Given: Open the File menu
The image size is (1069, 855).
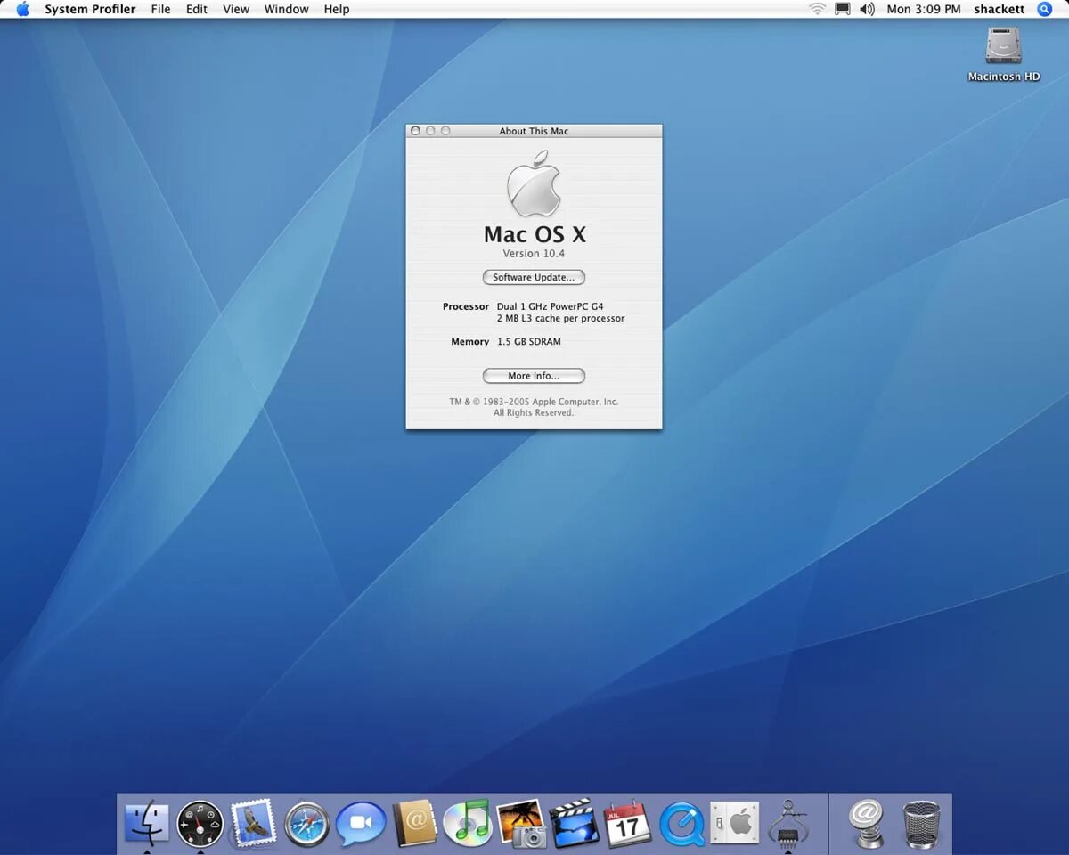Looking at the screenshot, I should coord(160,9).
